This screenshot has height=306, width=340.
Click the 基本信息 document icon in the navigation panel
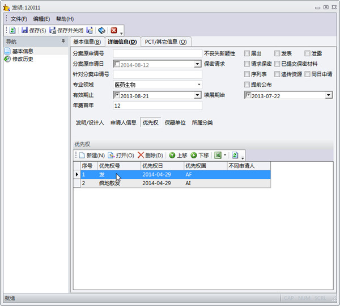click(7, 51)
